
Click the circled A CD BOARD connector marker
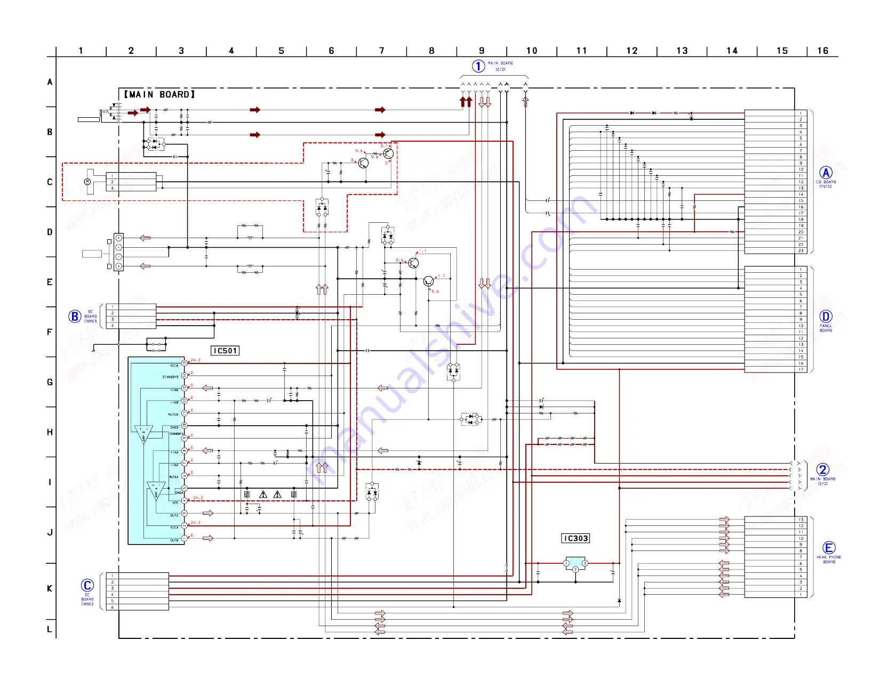826,173
